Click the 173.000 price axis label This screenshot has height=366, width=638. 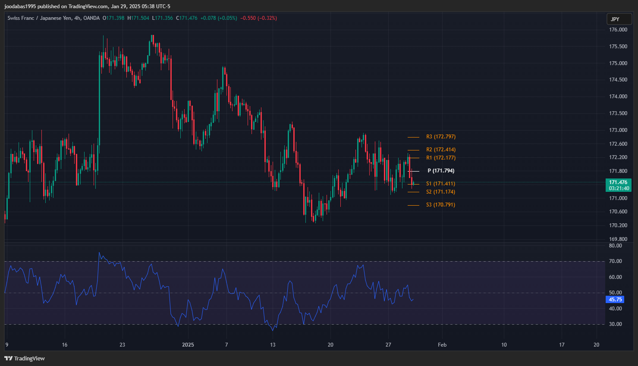pos(618,130)
